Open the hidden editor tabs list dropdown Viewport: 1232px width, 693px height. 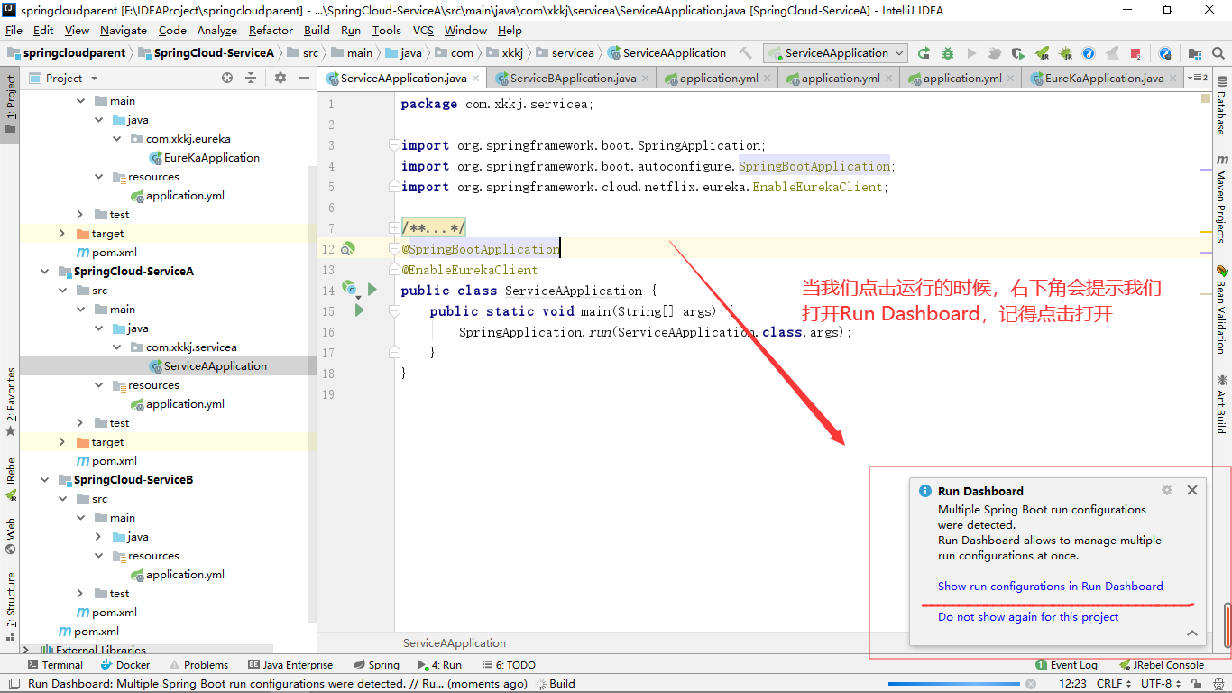(x=1198, y=78)
